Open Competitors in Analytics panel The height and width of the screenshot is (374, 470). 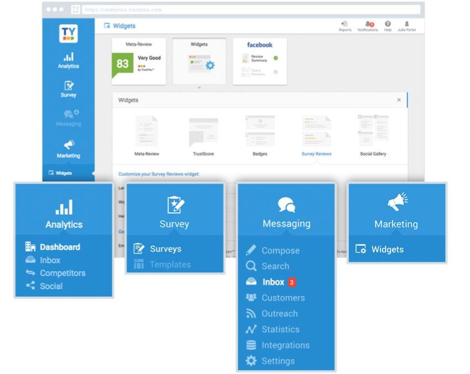55,273
